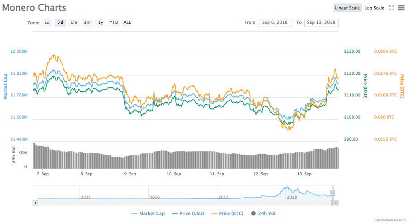
Task: Click right scroll arrow of navigator
Action: 336,203
